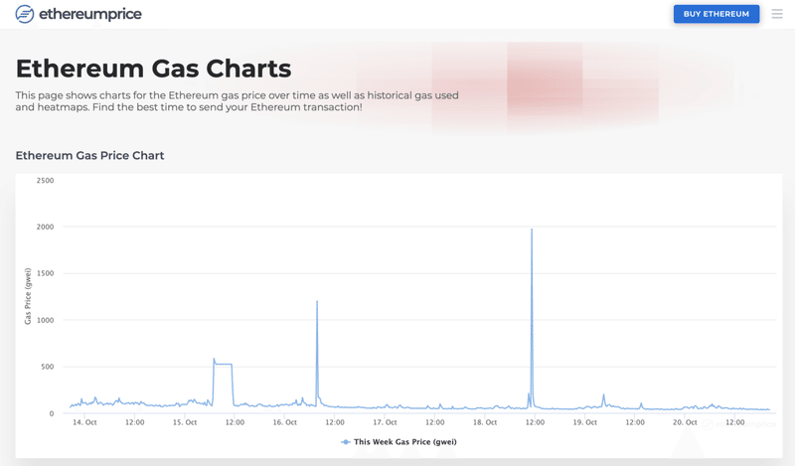Screen dimensions: 795x466
Task: Toggle the This Week Gas Price legend item
Action: pos(399,442)
